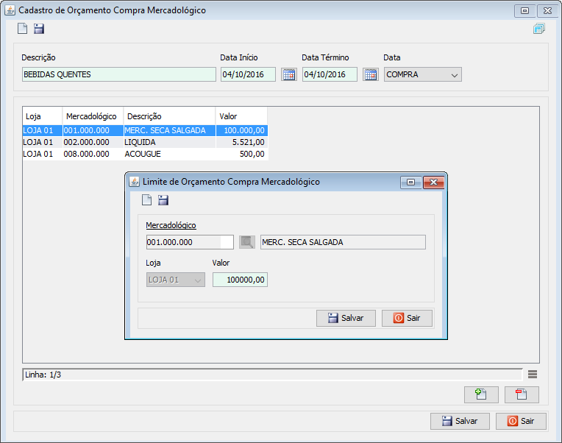This screenshot has width=562, height=443.
Task: Click LOJA 01 cell in LIQUIDA row
Action: click(x=42, y=142)
